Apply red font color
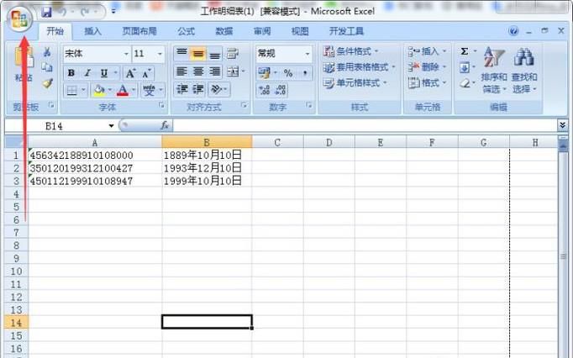Image resolution: width=573 pixels, height=358 pixels. point(123,90)
